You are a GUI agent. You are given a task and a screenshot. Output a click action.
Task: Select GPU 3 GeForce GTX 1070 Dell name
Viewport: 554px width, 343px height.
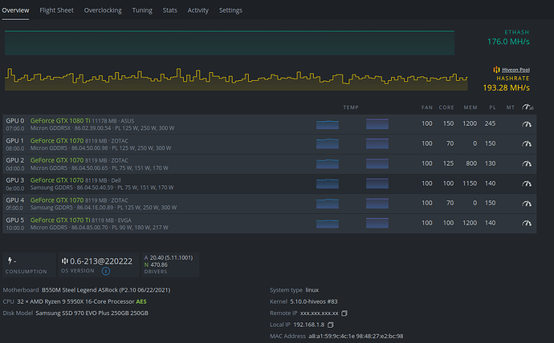pos(57,180)
